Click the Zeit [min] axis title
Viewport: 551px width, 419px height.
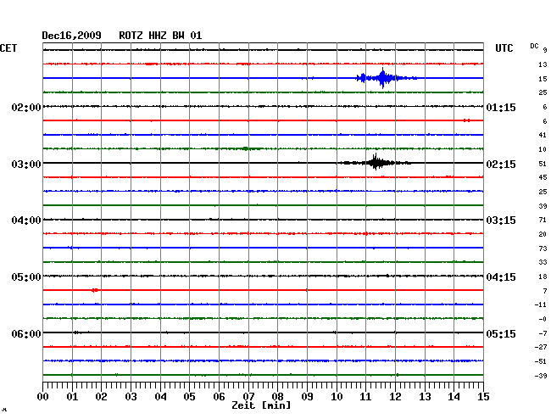261,405
